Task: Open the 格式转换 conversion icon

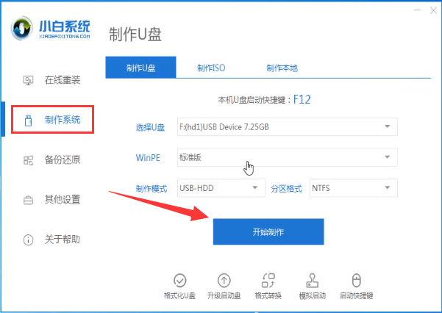Action: (x=268, y=281)
